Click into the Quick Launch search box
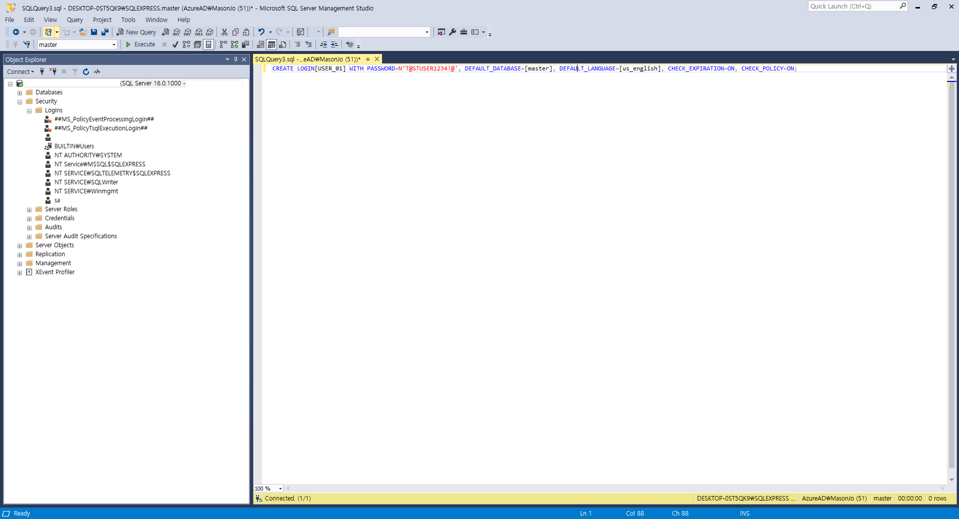959x519 pixels. 853,6
